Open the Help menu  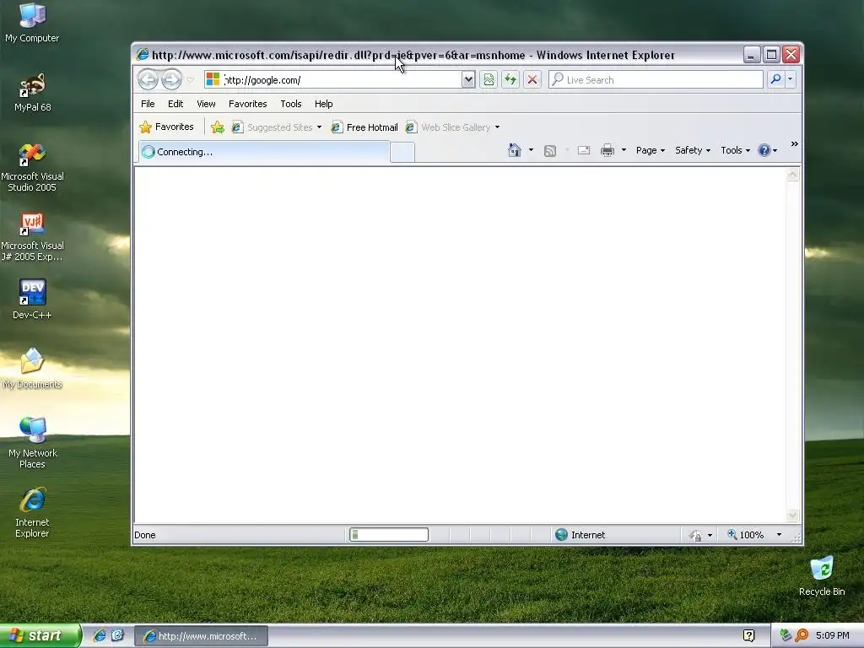[x=323, y=104]
